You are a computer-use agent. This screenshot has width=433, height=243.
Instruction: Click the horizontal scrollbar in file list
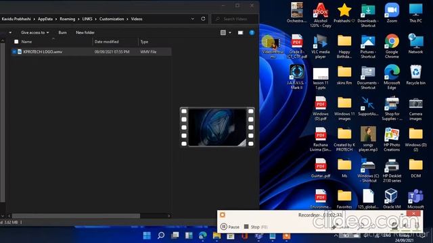click(76, 216)
